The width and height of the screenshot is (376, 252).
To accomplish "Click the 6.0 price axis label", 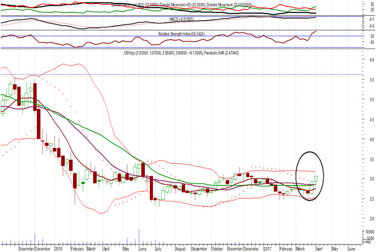I will 371,60.
